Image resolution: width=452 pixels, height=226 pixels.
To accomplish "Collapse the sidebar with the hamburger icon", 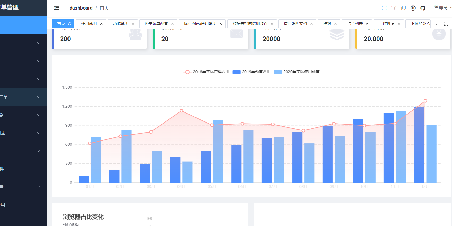I will [57, 8].
